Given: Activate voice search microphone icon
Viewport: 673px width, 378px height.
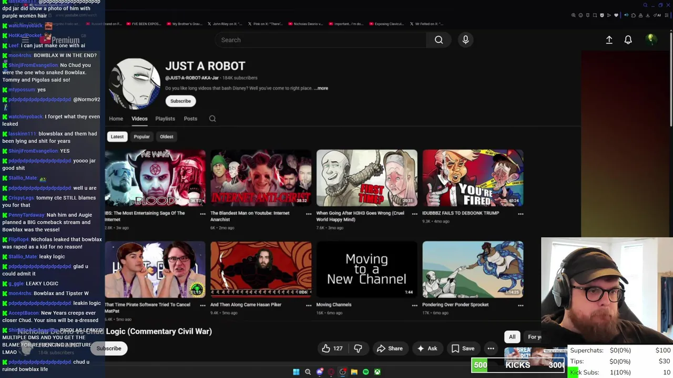Looking at the screenshot, I should click(x=465, y=40).
